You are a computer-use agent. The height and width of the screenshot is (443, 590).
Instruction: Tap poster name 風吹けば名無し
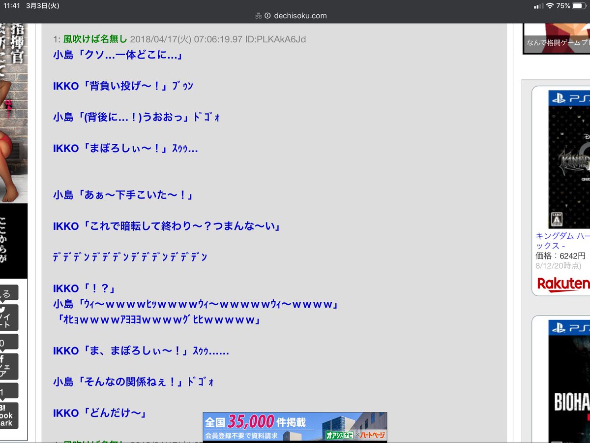tap(95, 39)
